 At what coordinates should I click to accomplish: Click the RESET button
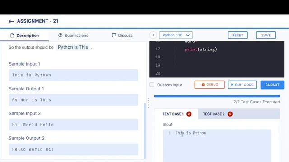tap(238, 35)
